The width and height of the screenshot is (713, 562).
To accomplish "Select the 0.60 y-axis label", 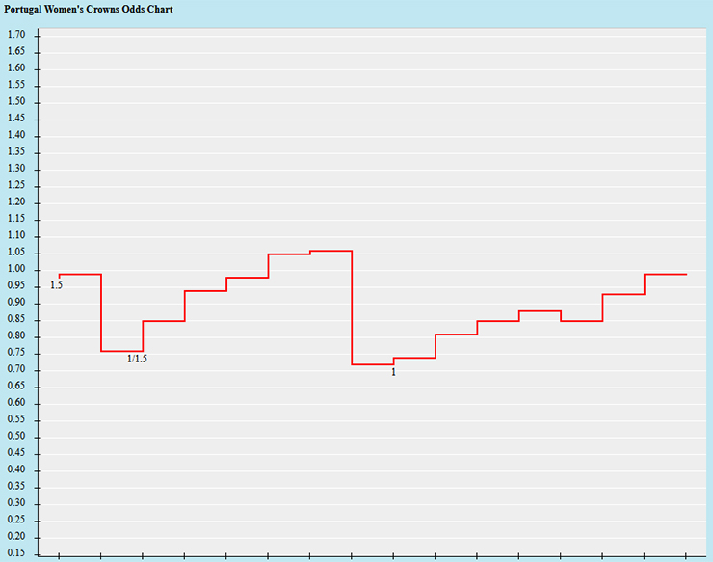I will (x=16, y=402).
